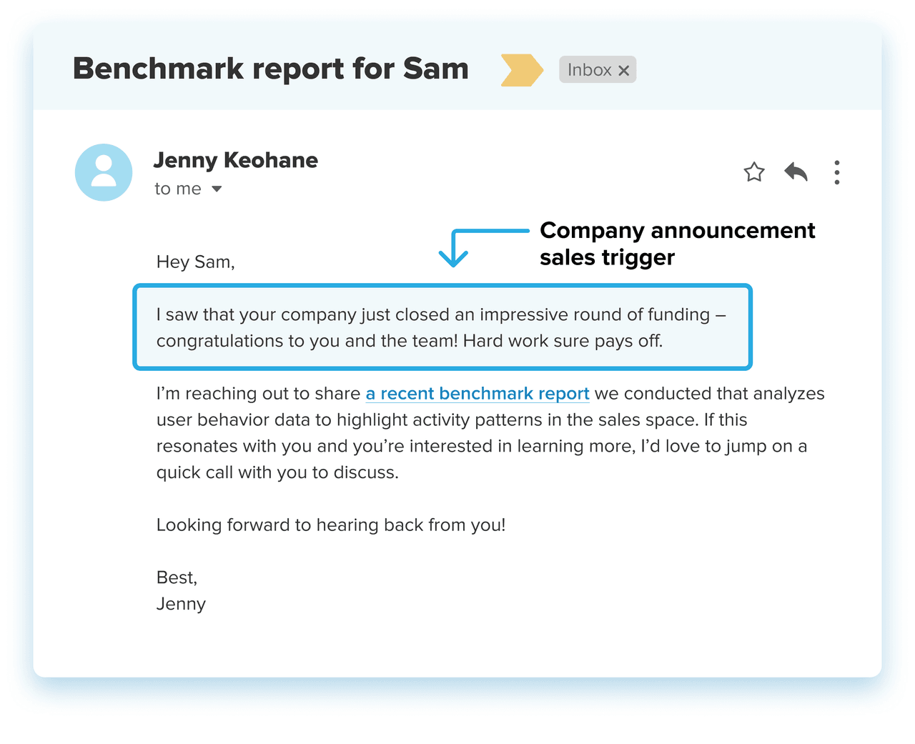Click the sender's profile avatar
The height and width of the screenshot is (744, 915).
(104, 172)
